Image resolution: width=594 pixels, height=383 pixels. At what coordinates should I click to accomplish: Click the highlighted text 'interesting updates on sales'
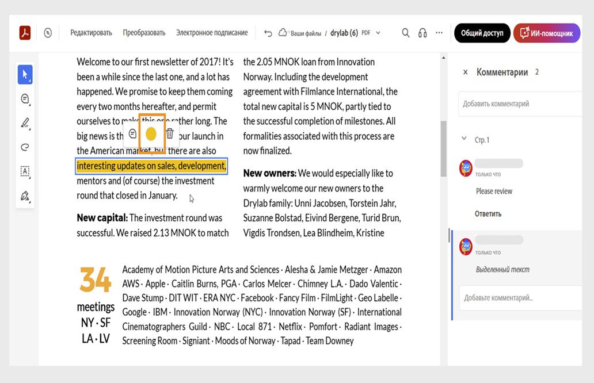coord(151,166)
